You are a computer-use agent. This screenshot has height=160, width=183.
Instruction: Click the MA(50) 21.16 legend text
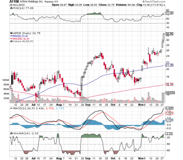[20, 36]
